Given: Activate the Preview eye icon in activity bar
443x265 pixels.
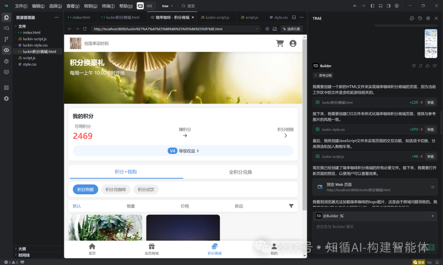Looking at the screenshot, I should [6, 50].
